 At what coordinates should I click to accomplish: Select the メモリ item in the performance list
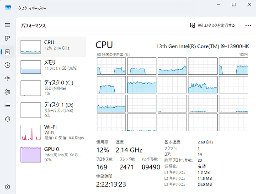pos(52,67)
